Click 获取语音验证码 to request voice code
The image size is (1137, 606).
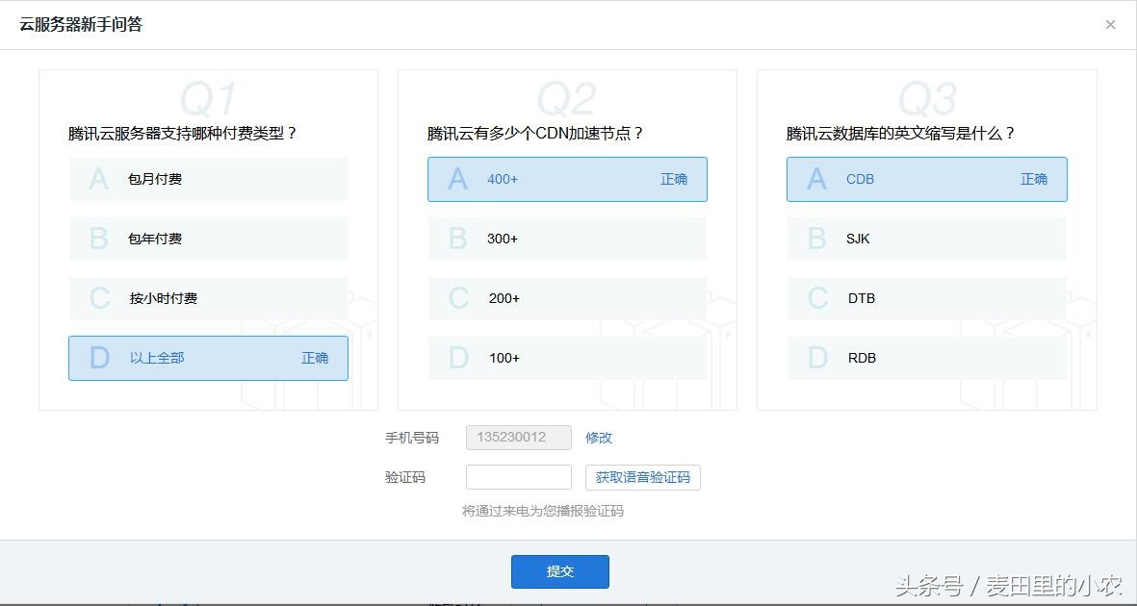click(x=642, y=477)
